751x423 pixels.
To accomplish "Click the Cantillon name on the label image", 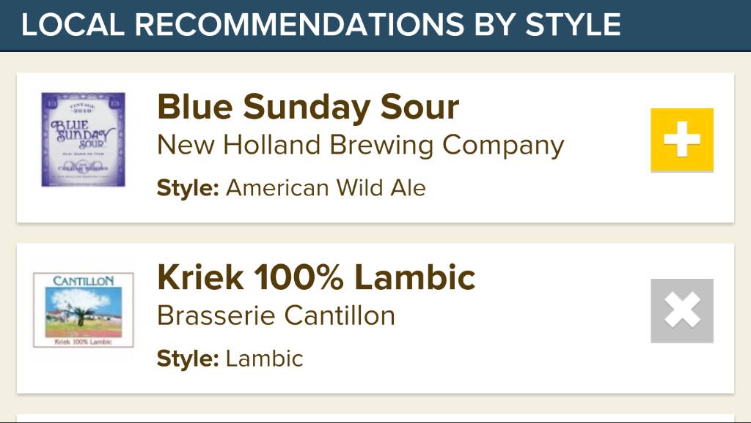I will coord(84,280).
